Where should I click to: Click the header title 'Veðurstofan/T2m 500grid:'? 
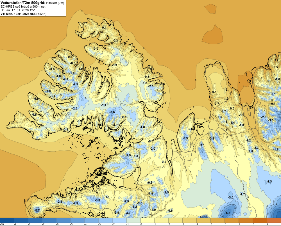(23, 3)
